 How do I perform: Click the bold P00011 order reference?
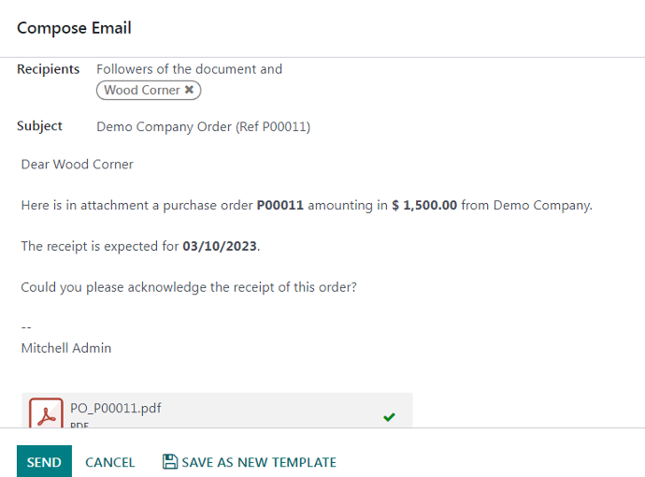pos(279,206)
